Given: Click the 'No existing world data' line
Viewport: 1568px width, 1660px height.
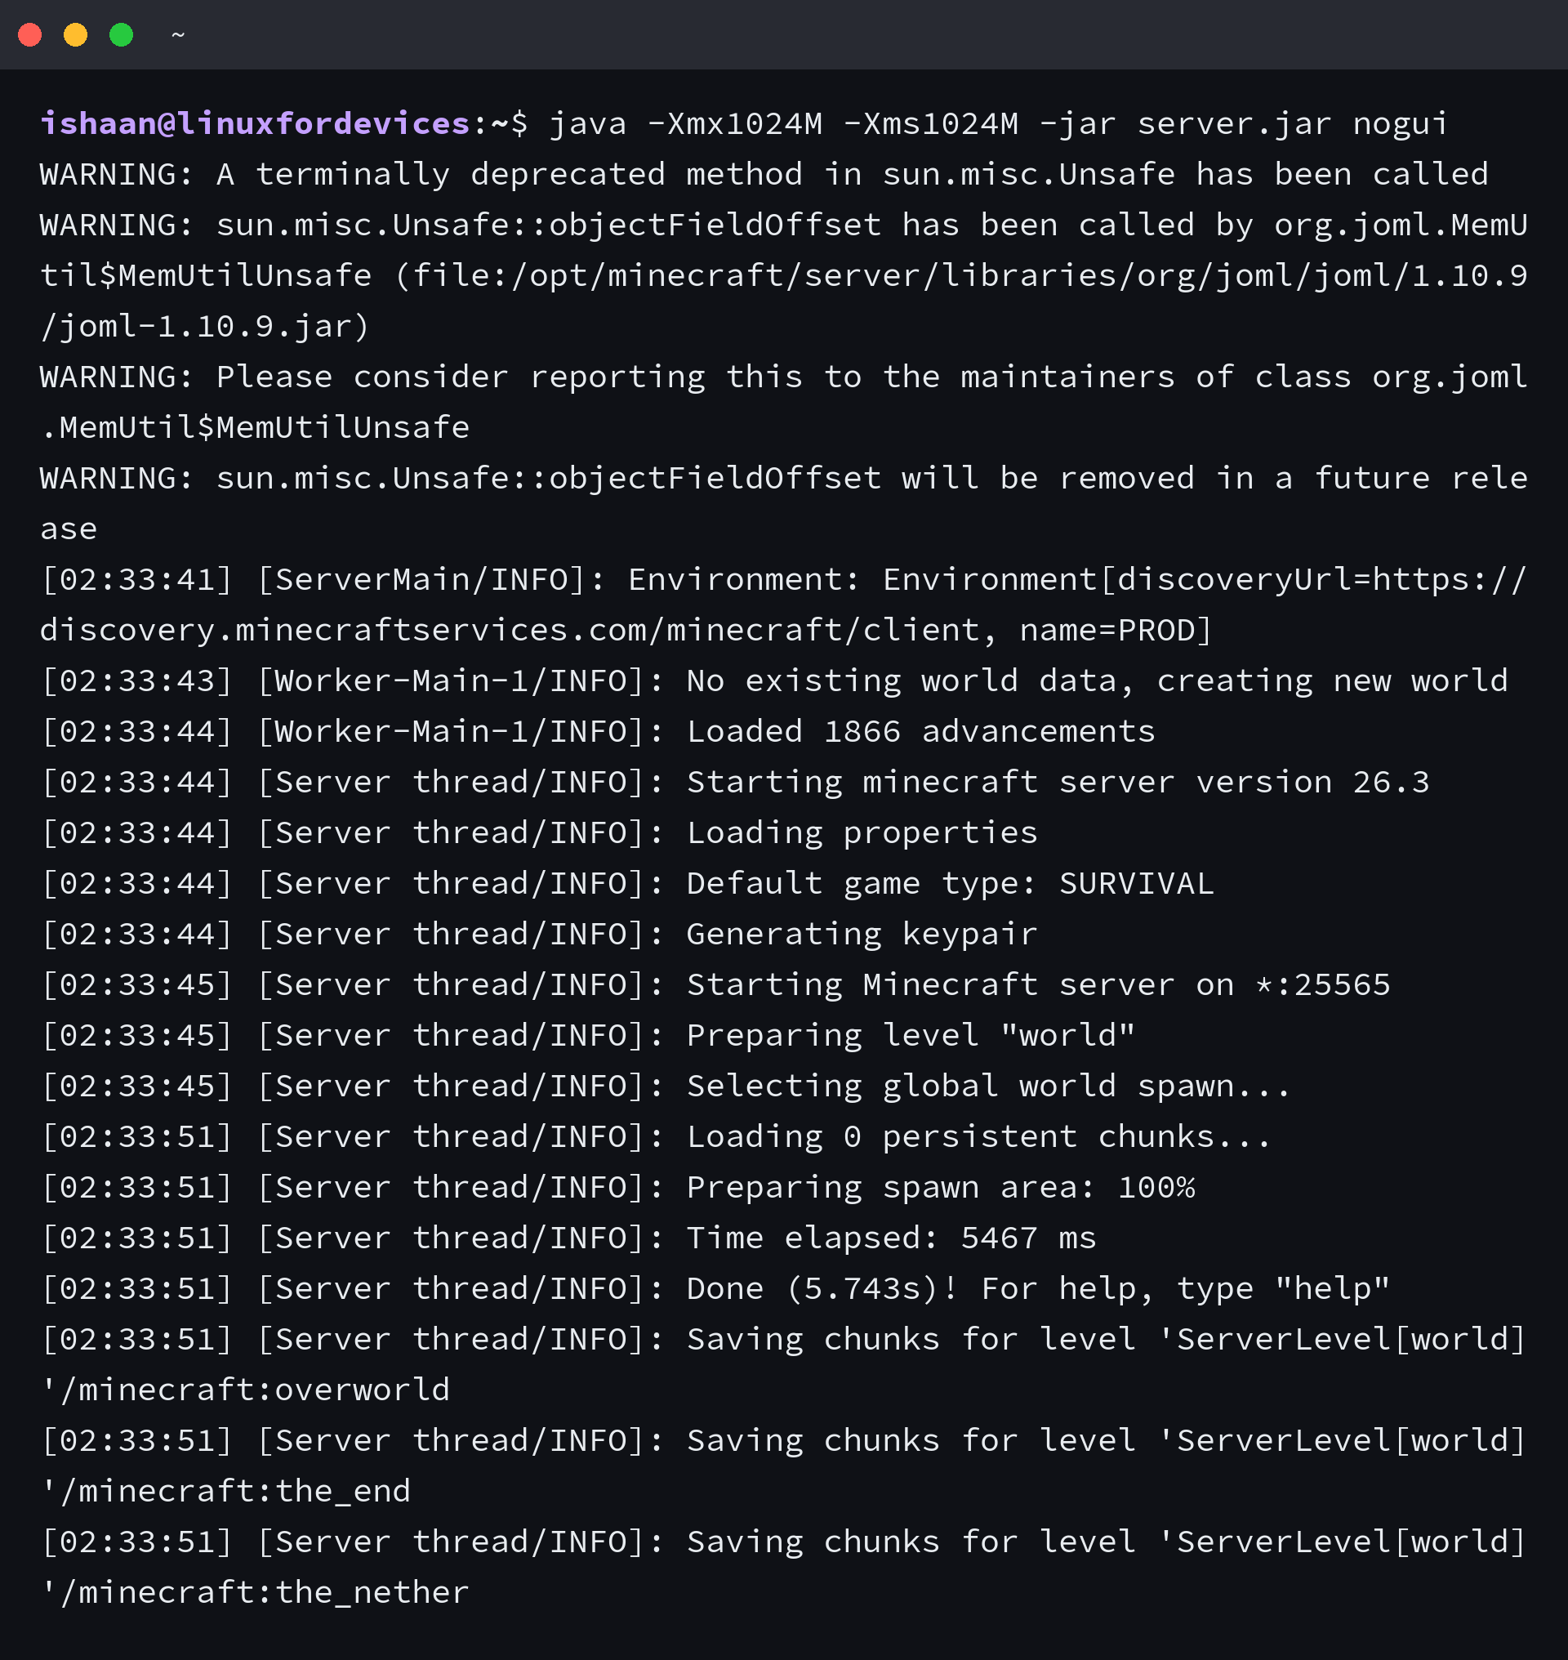Looking at the screenshot, I should (x=775, y=681).
